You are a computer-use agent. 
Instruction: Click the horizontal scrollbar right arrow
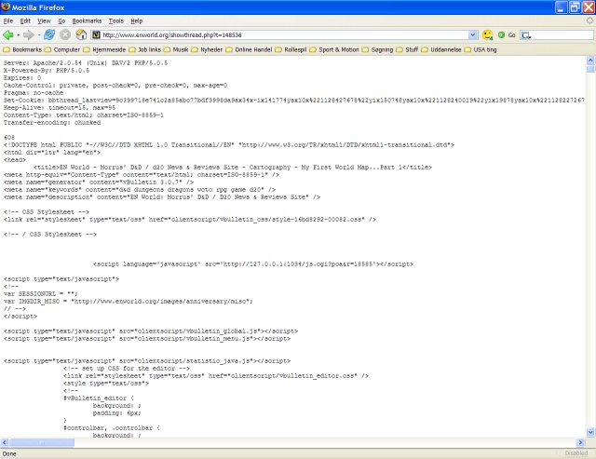point(580,442)
